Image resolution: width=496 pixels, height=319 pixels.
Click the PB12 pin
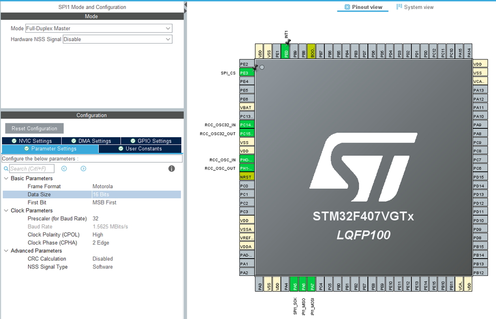480,272
